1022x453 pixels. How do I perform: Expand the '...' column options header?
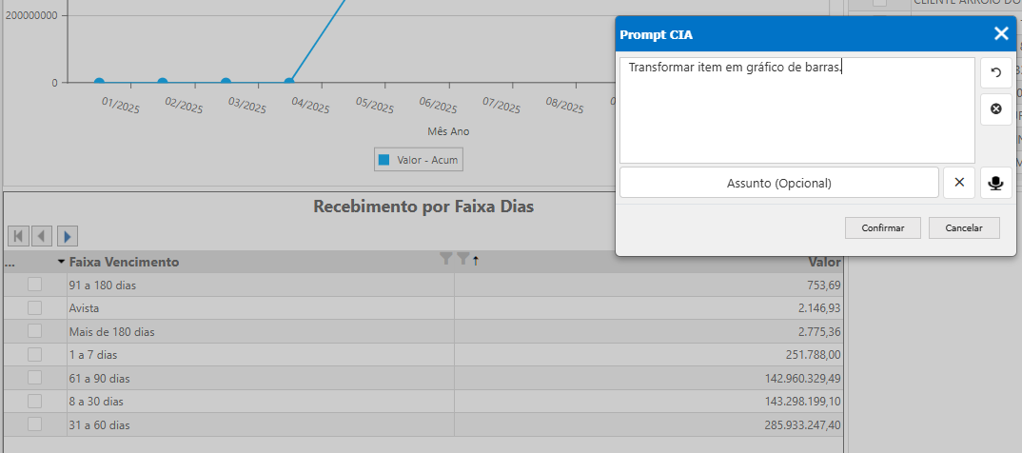click(10, 262)
